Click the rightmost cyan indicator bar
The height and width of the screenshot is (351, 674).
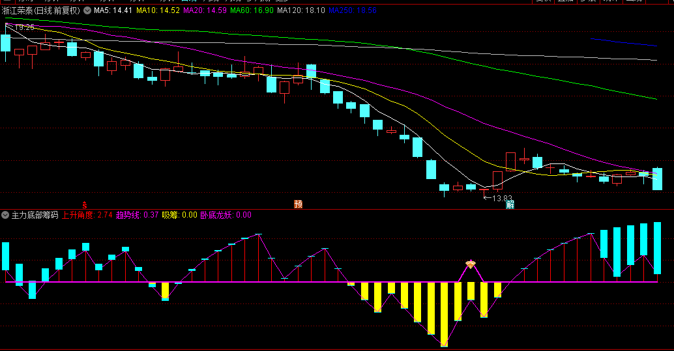click(x=657, y=248)
